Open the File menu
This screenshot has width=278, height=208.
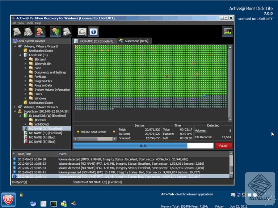tap(14, 23)
